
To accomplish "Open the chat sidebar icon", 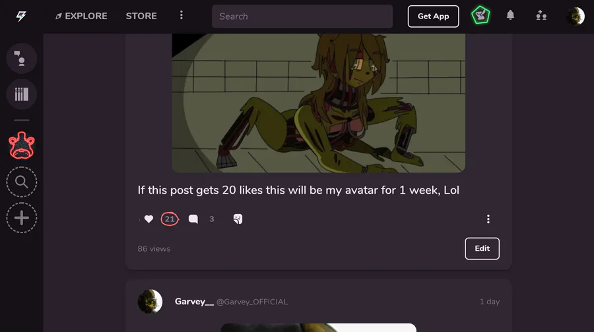I will 22,58.
